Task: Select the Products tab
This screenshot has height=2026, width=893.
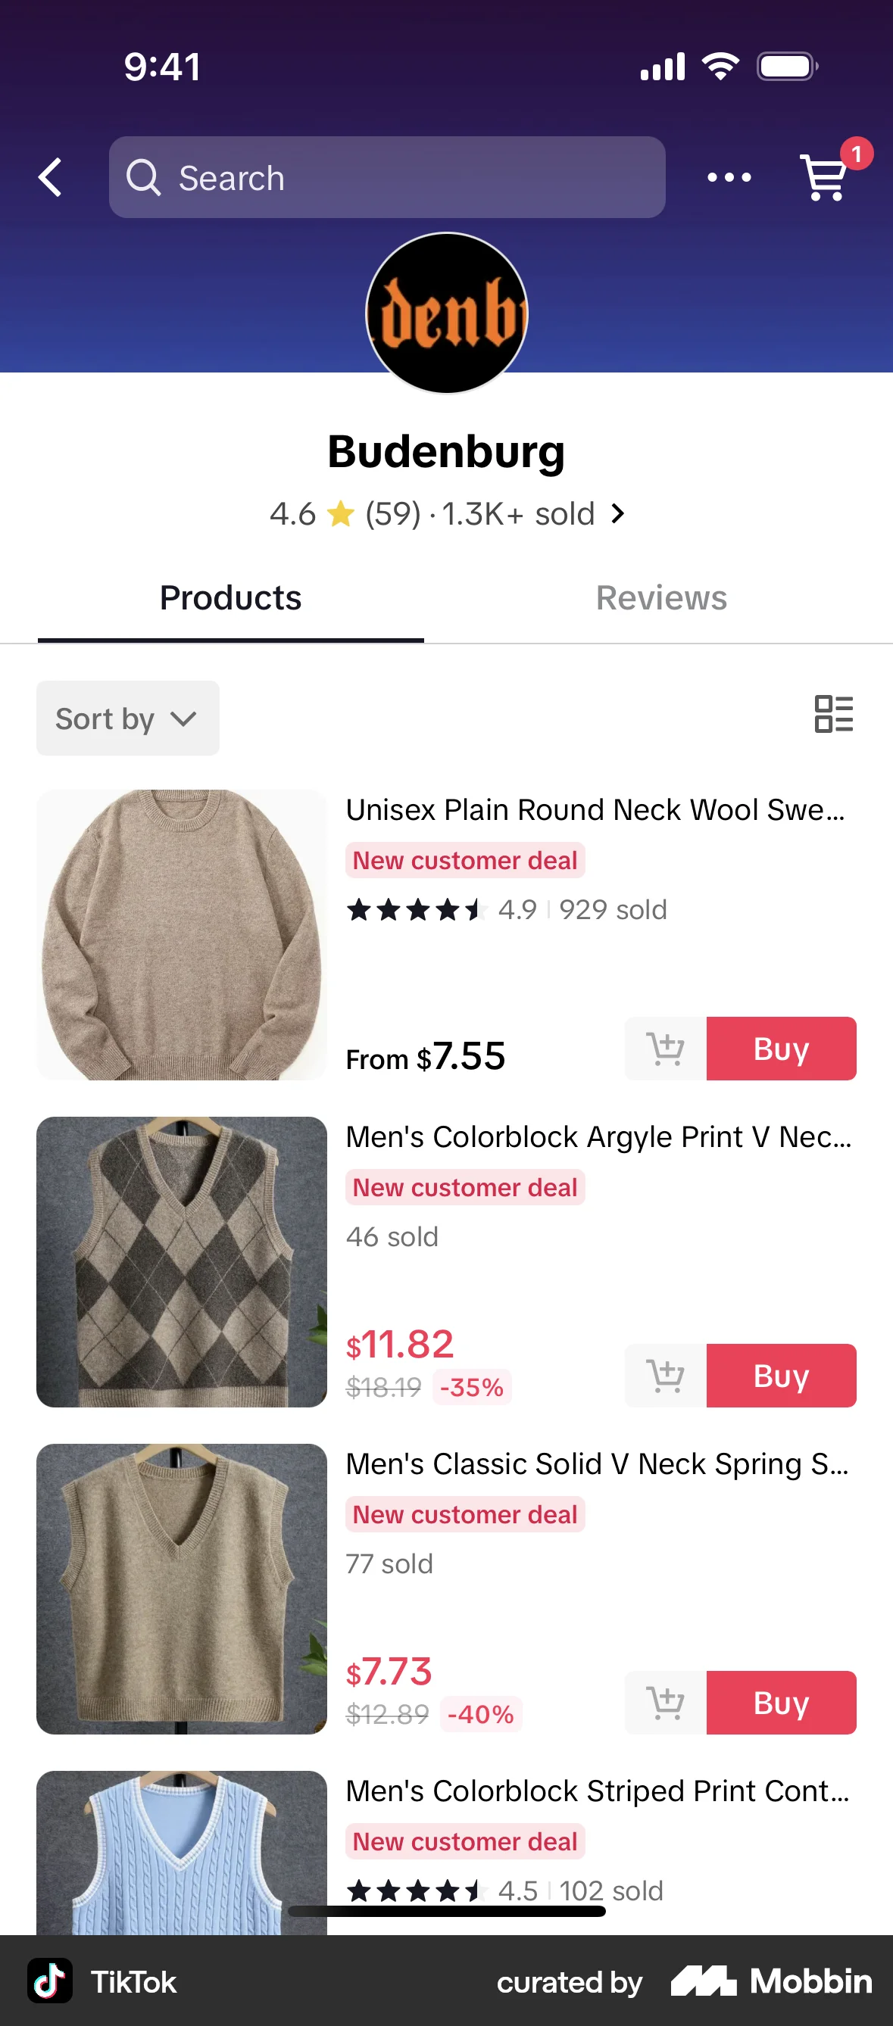Action: click(230, 599)
